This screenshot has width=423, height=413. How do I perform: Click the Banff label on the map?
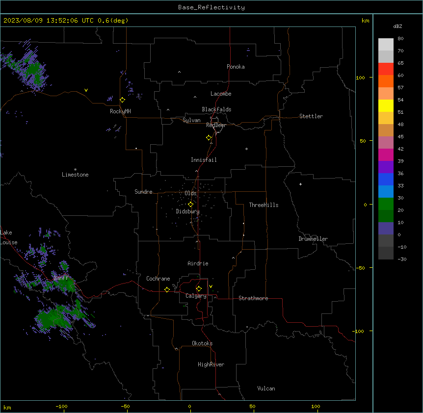coord(61,278)
